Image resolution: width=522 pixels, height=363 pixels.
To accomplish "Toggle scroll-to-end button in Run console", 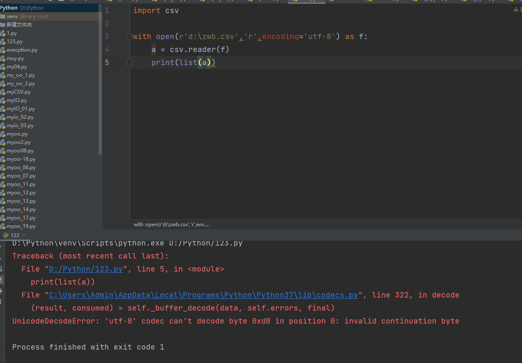I will click(x=2, y=280).
